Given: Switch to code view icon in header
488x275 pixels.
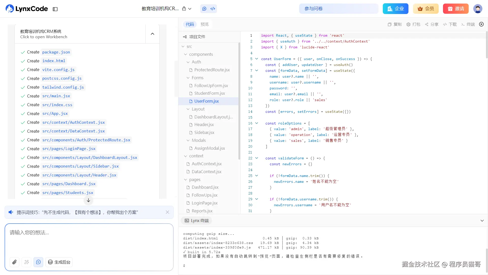Looking at the screenshot, I should (213, 9).
